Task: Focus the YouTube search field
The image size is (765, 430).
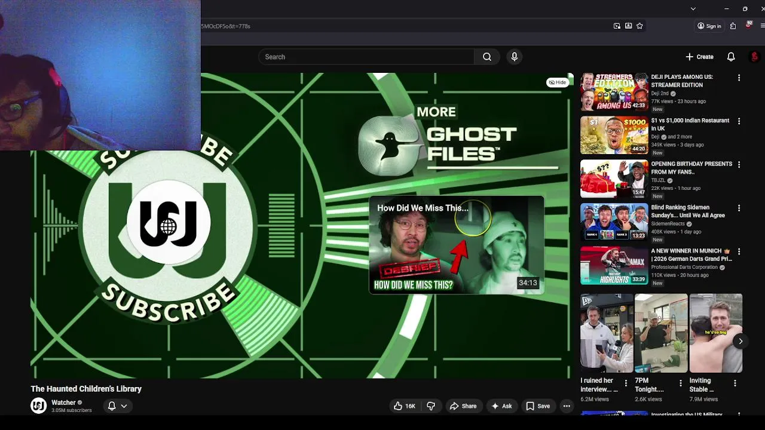Action: 366,57
